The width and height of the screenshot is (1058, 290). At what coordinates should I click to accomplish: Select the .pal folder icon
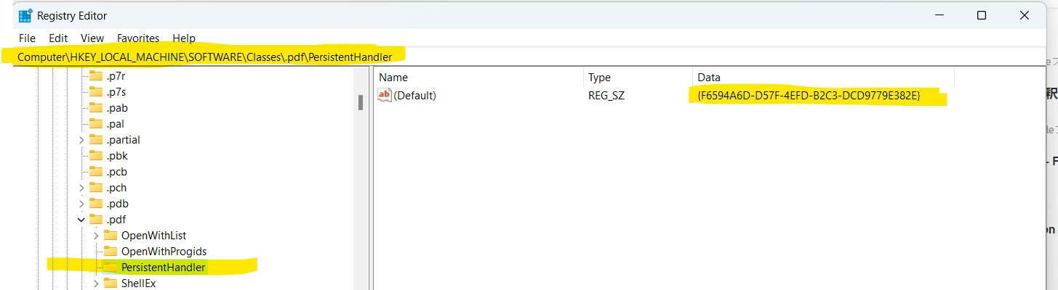(96, 124)
